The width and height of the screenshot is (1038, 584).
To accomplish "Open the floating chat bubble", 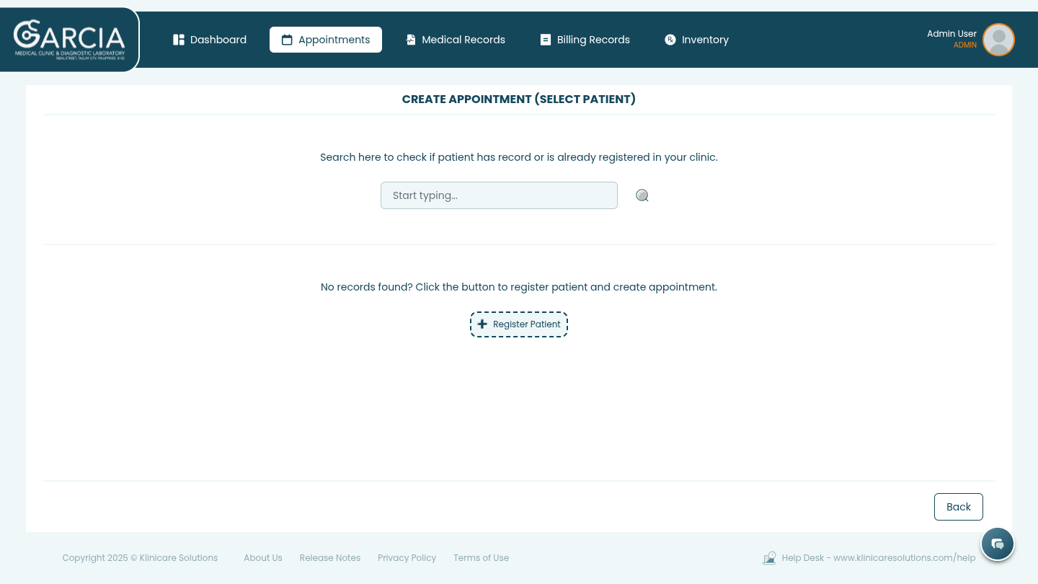I will pos(998,544).
